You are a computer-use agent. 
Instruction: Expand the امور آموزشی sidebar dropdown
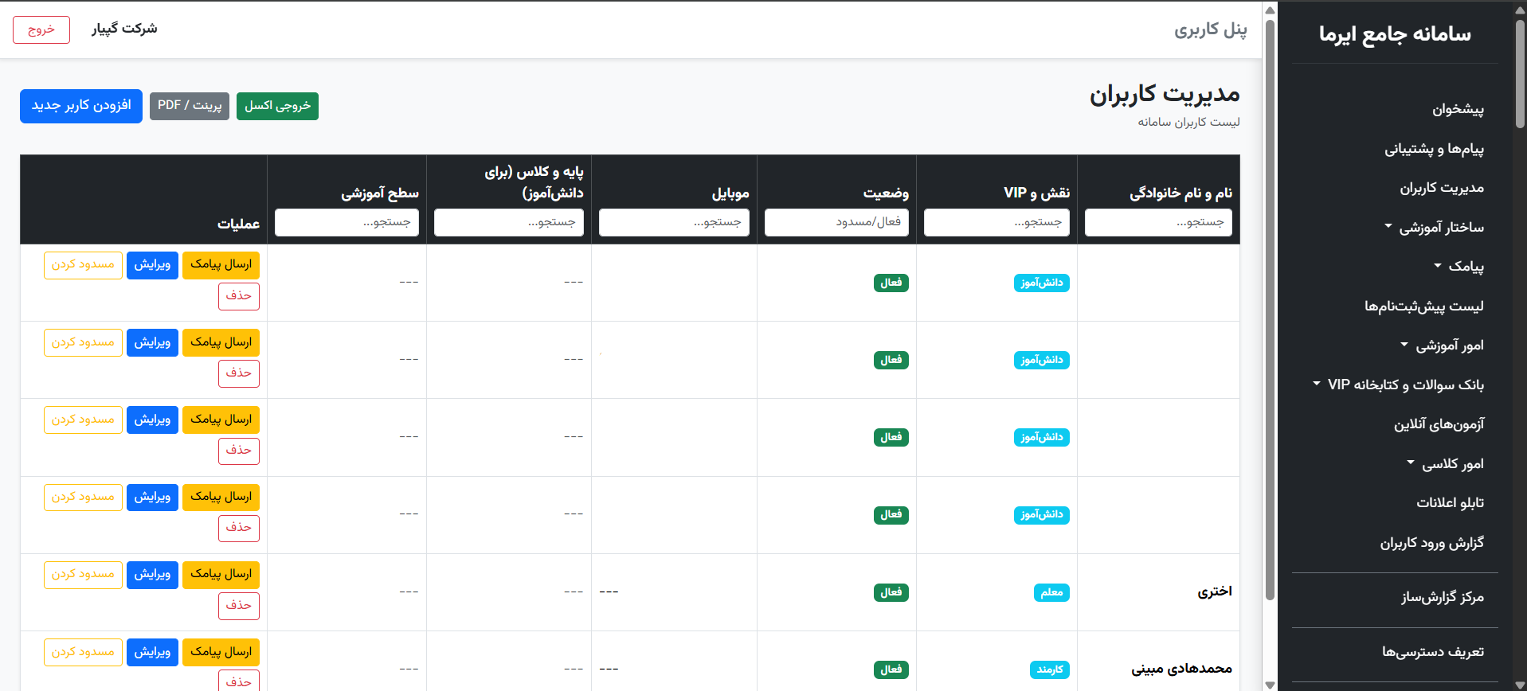(x=1442, y=345)
